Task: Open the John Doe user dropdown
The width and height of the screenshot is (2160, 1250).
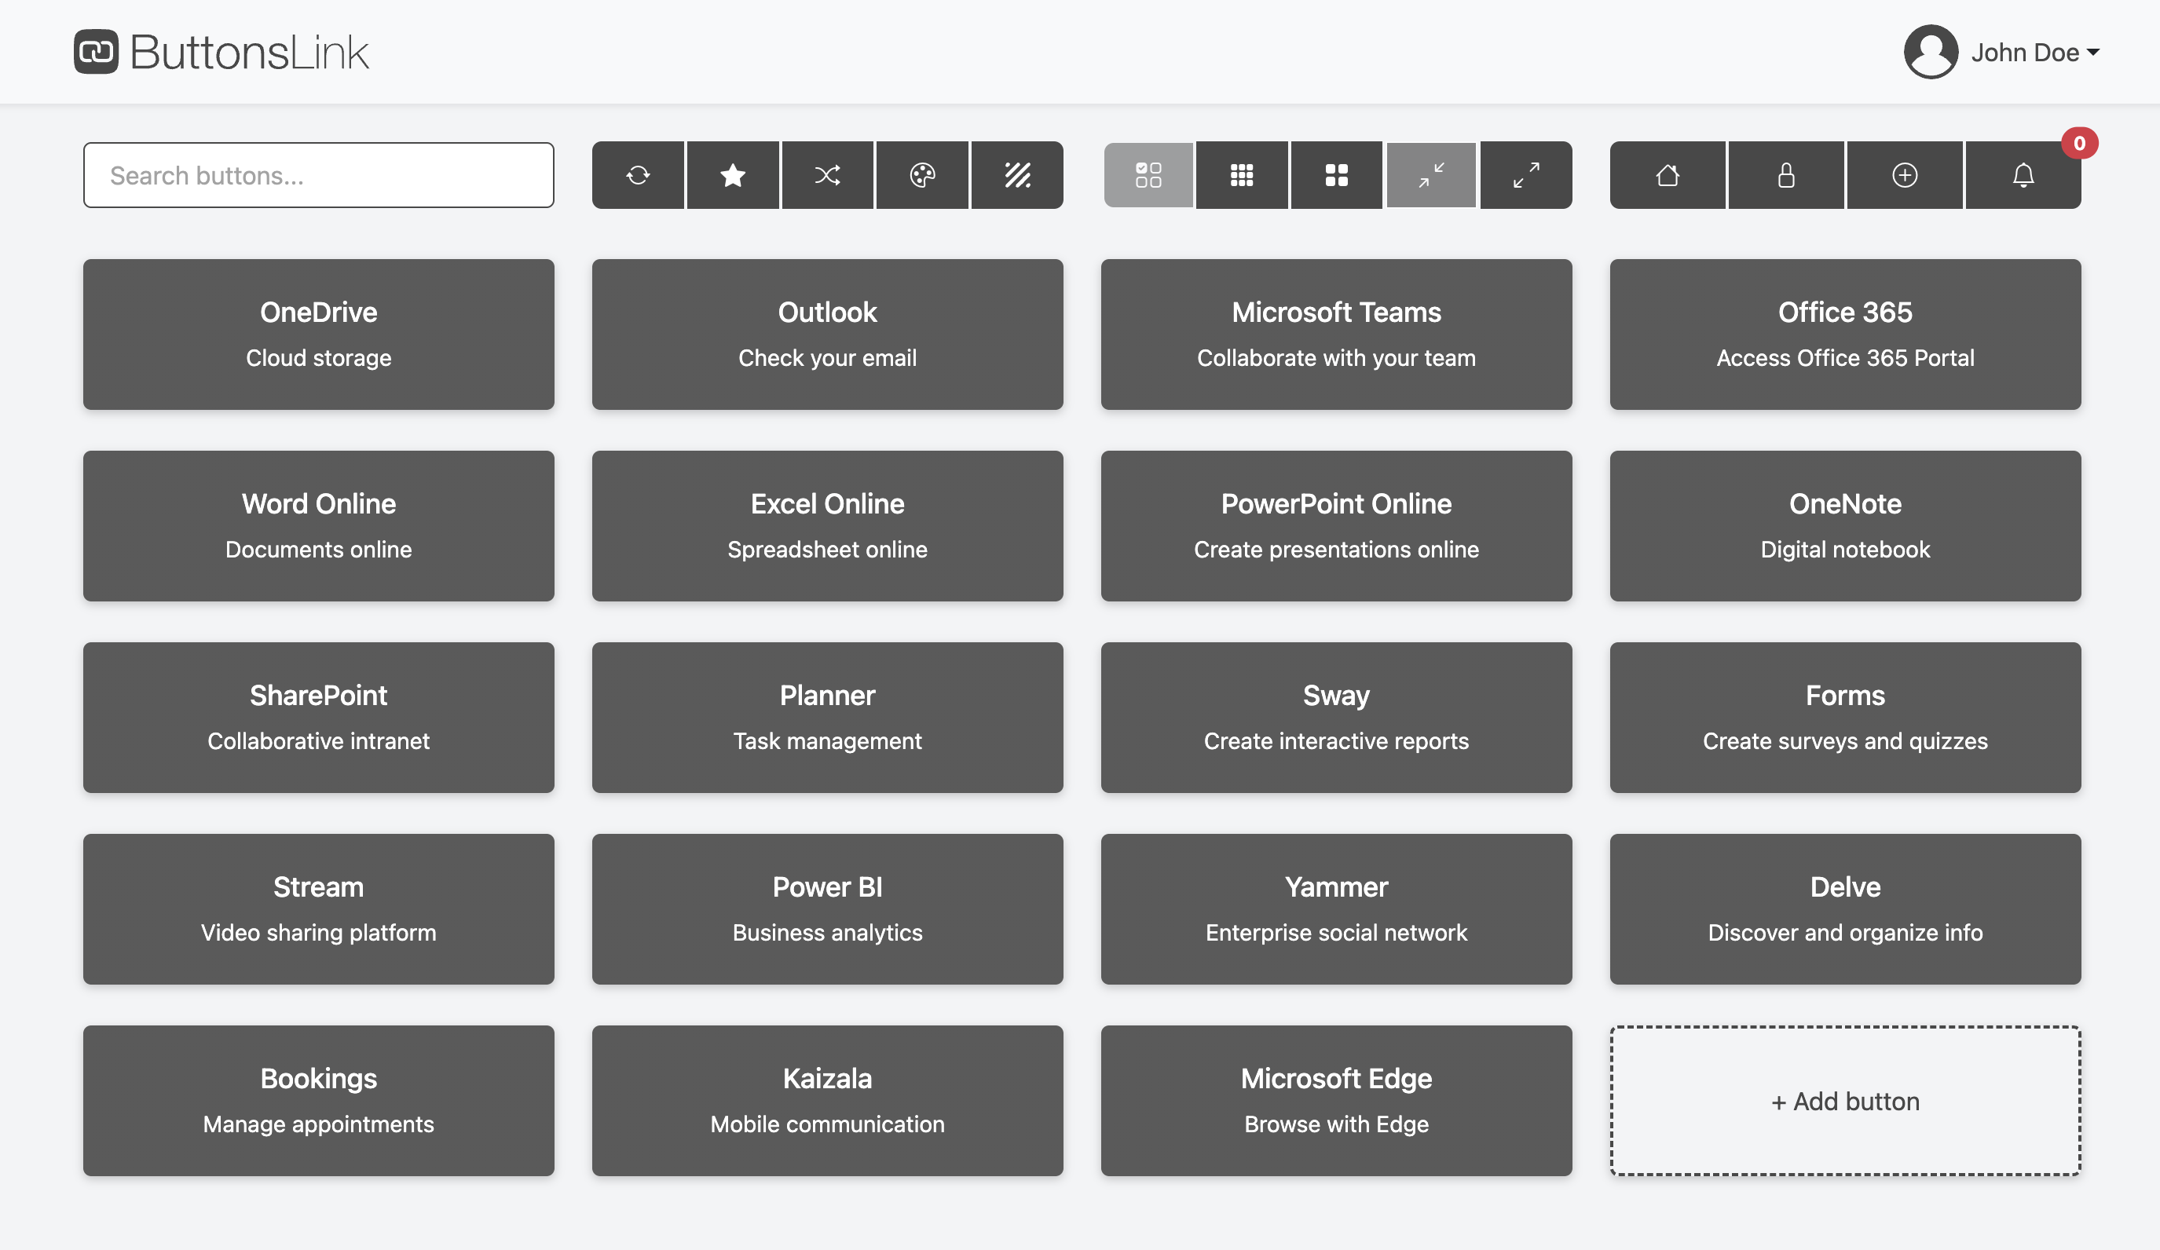Action: 2036,53
